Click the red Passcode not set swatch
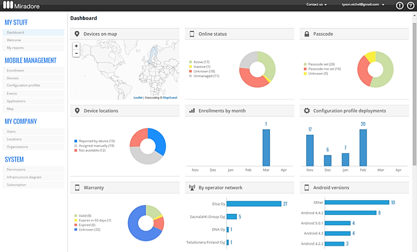This screenshot has height=252, width=417. click(305, 69)
